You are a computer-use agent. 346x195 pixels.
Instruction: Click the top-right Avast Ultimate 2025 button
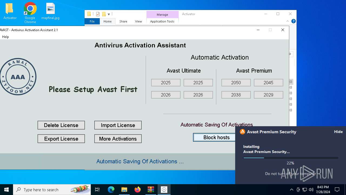click(x=198, y=83)
